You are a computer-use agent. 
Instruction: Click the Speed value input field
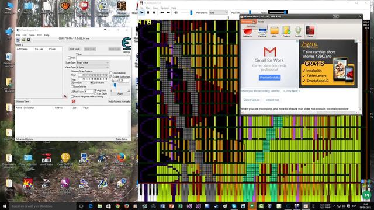123,80
